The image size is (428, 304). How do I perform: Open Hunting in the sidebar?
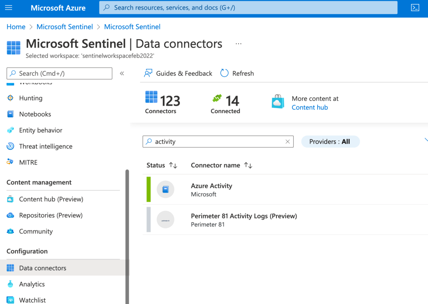(31, 98)
